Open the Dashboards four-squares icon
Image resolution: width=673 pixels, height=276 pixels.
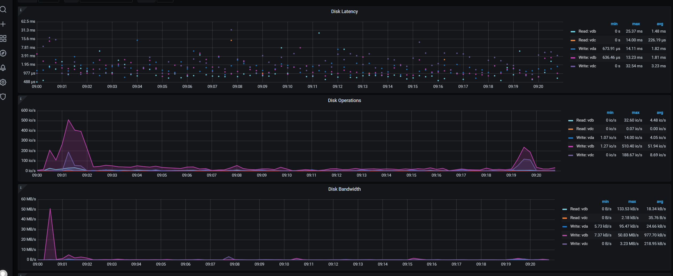[x=3, y=38]
